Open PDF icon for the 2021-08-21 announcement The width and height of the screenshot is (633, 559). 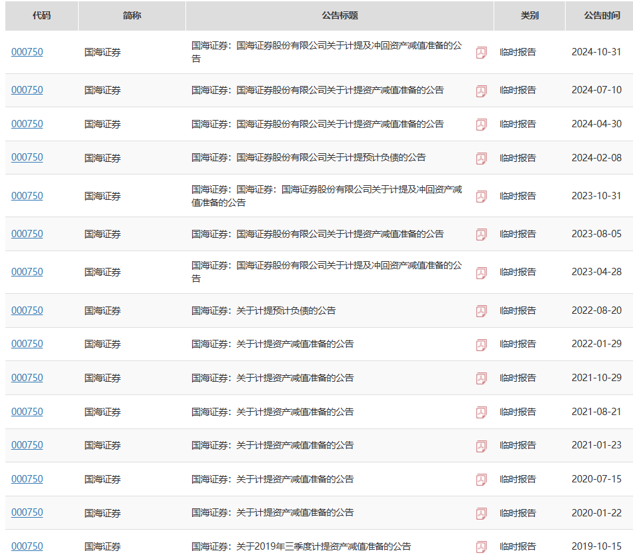(x=481, y=412)
